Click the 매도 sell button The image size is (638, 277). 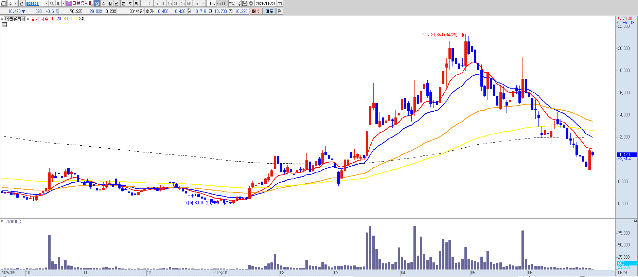click(269, 11)
